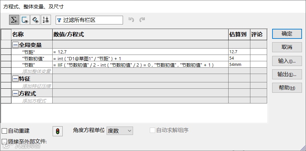The image size is (306, 151).
Task: Enable the 链接至外部文件 checkbox
Action: coord(4,141)
